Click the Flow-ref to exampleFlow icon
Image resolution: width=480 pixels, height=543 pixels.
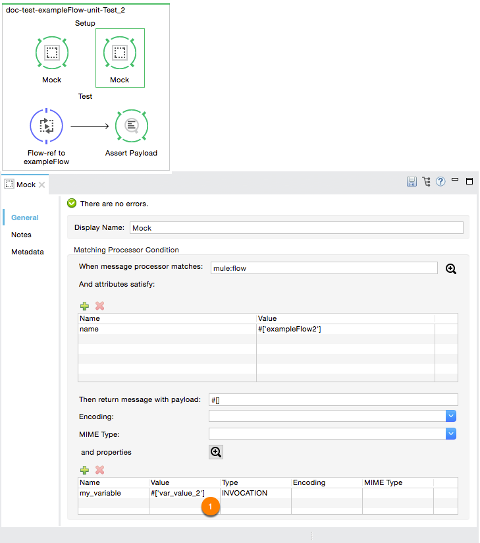click(x=46, y=126)
